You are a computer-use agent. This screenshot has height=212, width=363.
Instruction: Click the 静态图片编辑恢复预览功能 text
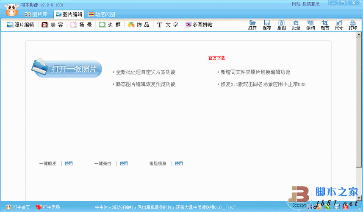click(146, 84)
